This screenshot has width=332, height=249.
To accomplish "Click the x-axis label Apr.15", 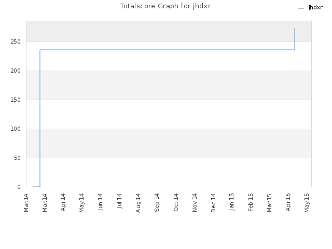I will click(x=288, y=202).
